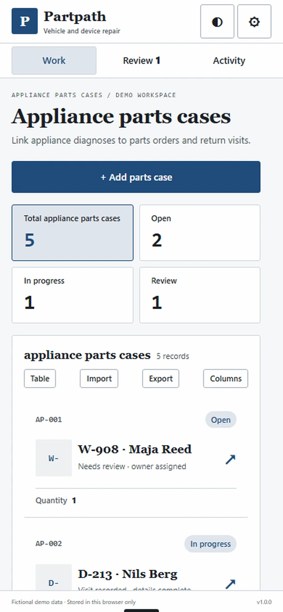
Task: Toggle dark/light contrast theme icon
Action: (217, 22)
